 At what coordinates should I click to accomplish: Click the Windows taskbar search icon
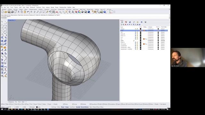[5, 109]
